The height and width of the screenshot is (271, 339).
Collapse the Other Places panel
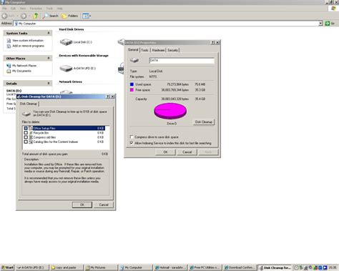pos(49,58)
